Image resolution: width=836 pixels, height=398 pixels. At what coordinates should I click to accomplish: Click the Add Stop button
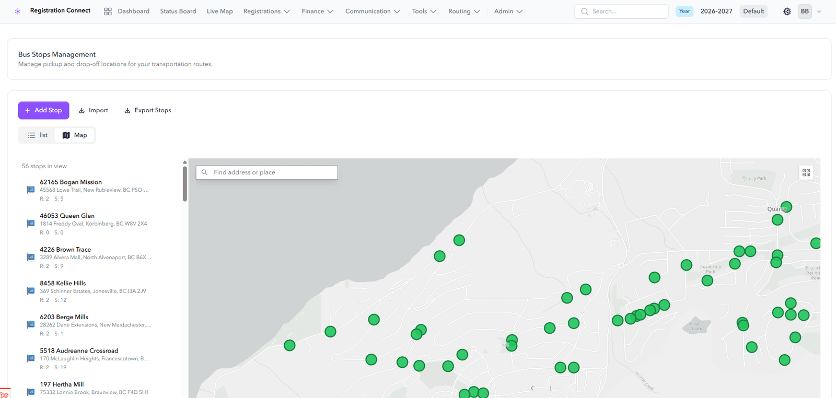[44, 110]
